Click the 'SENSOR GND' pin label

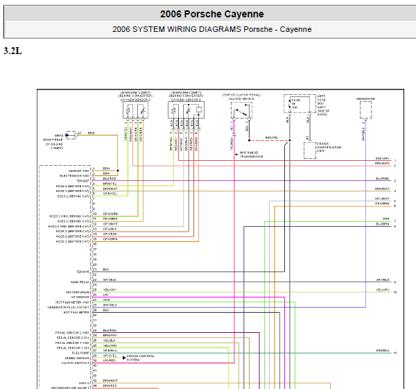click(x=78, y=171)
